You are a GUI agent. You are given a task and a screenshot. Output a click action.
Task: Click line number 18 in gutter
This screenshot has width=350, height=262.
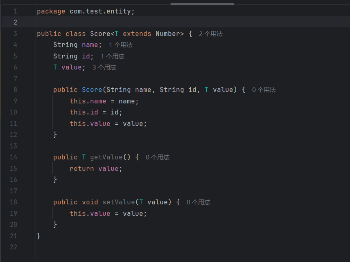14,202
